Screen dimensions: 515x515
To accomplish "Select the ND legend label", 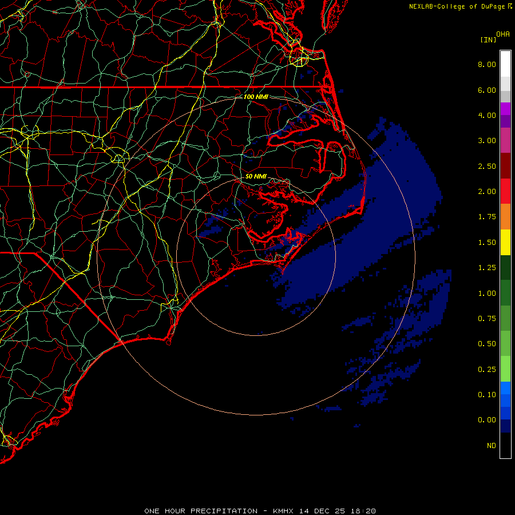I will tap(492, 446).
